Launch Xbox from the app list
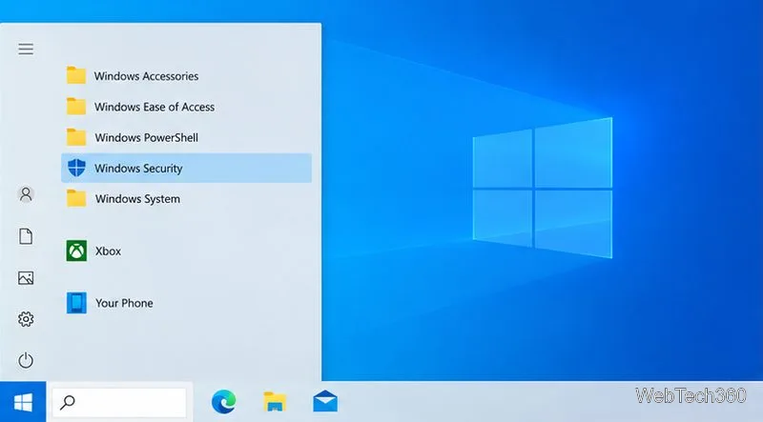This screenshot has width=763, height=422. (x=186, y=251)
